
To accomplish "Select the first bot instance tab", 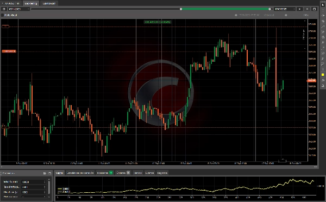I will (11, 3).
